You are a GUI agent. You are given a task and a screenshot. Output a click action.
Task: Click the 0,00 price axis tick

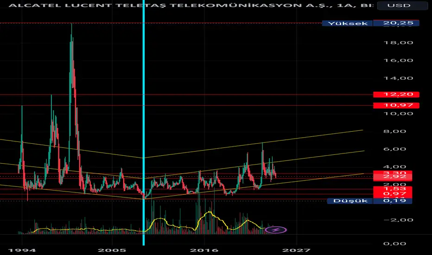(394, 244)
